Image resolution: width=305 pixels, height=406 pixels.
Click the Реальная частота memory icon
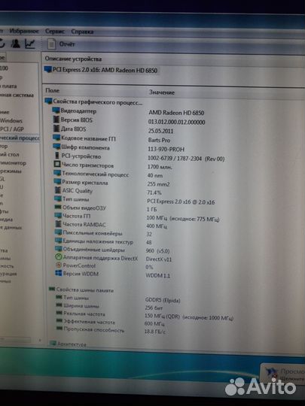59,314
